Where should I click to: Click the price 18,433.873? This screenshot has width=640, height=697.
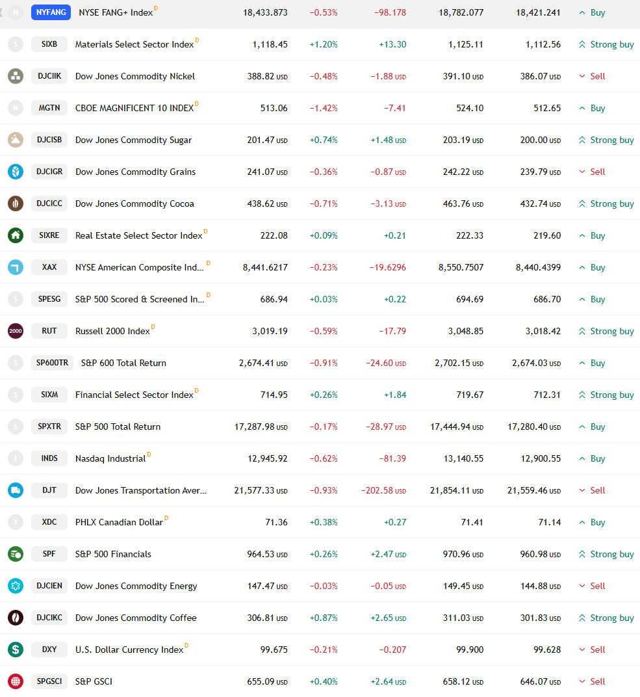265,13
